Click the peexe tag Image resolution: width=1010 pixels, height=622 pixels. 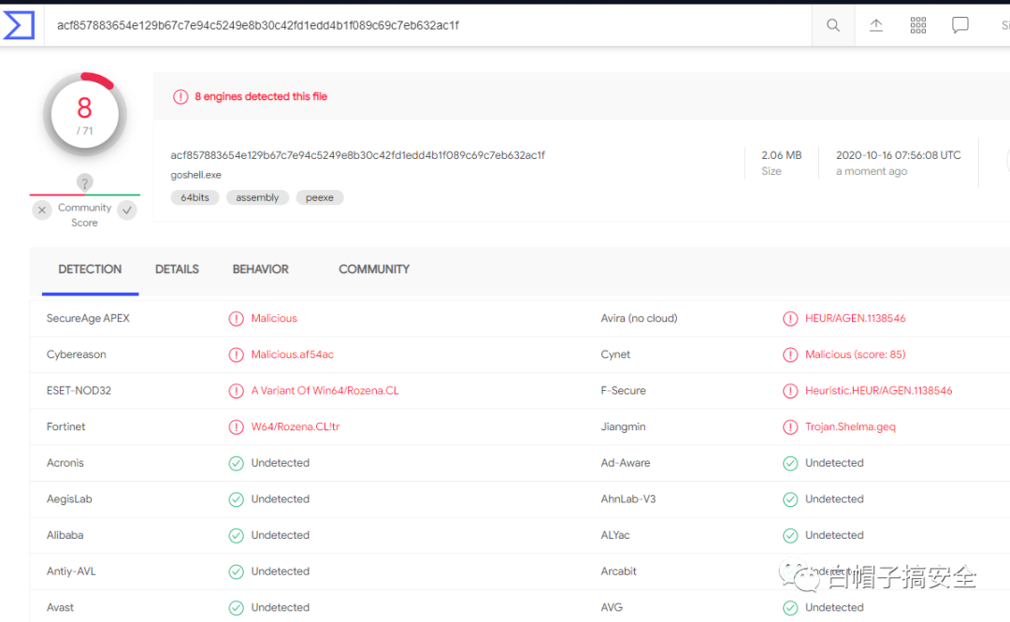320,197
